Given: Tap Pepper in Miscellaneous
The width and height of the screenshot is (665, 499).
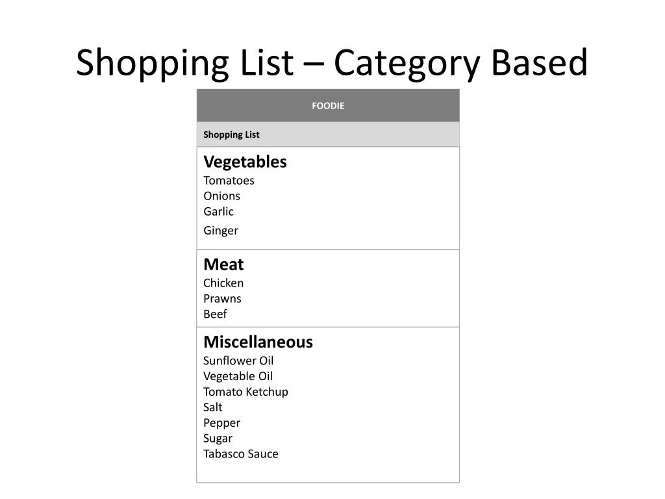Looking at the screenshot, I should (x=222, y=423).
